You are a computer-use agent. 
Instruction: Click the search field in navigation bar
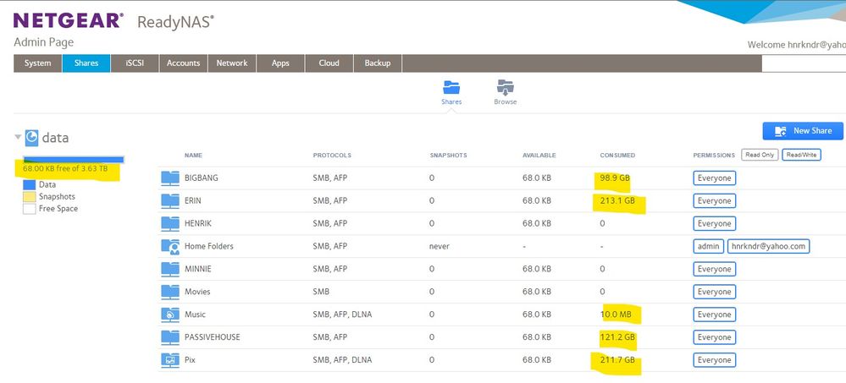tap(803, 63)
